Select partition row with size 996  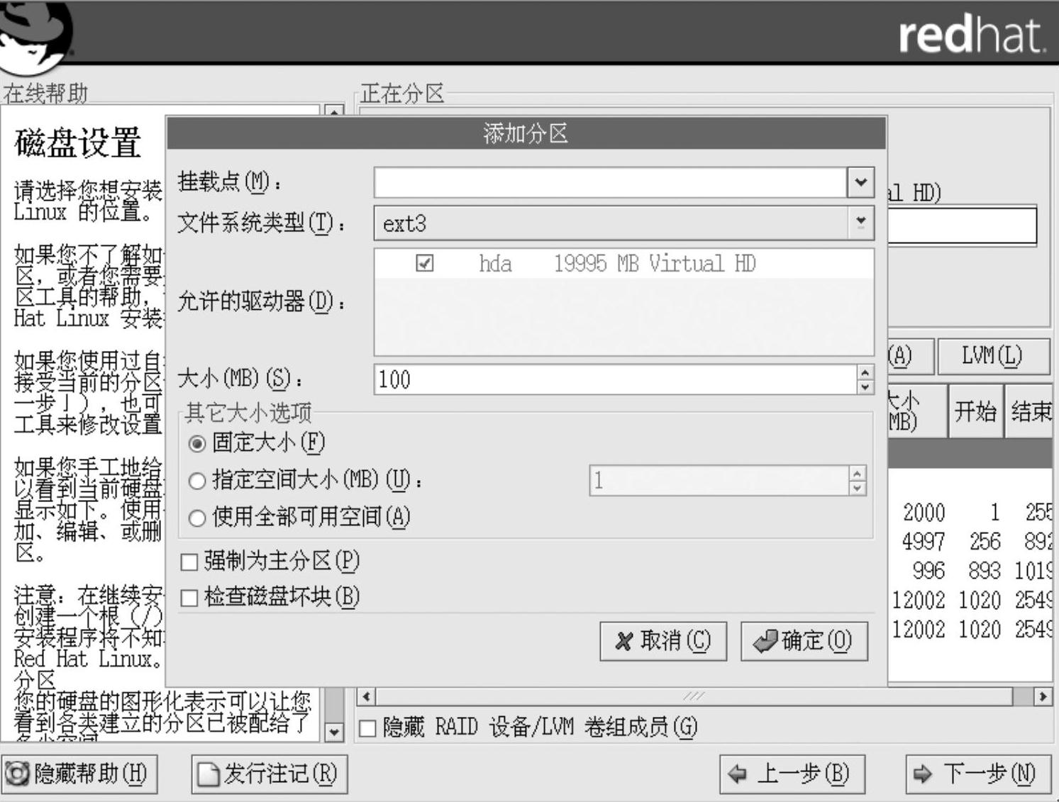pyautogui.click(x=970, y=571)
